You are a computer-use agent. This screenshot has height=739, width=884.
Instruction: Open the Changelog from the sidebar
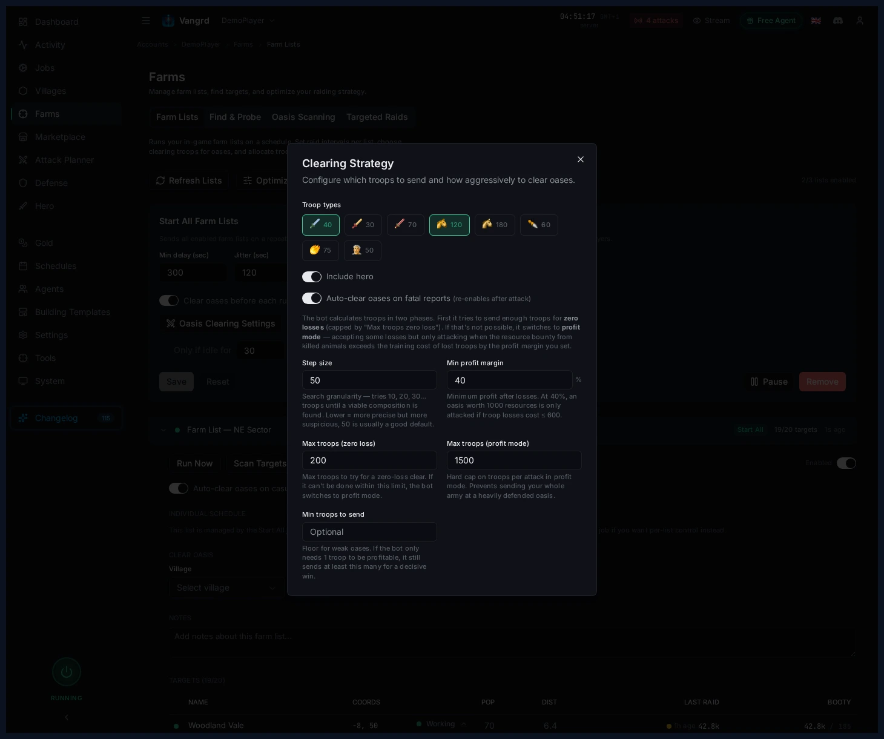(56, 418)
